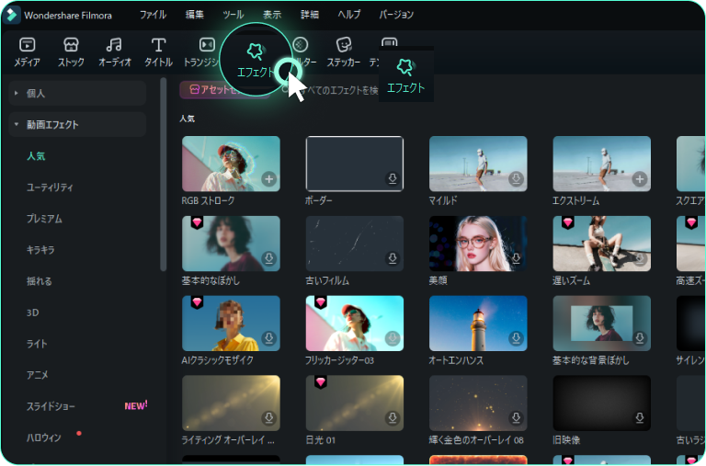Click the download icon on オートエンハンス effect
The width and height of the screenshot is (706, 466).
516,339
